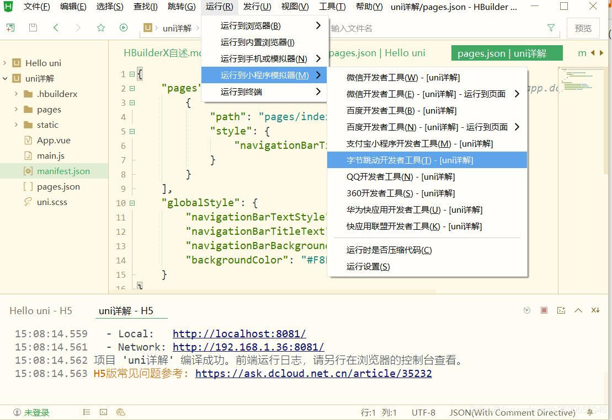612x420 pixels.
Task: Run with 微信开发者工具(W)
Action: click(427, 78)
